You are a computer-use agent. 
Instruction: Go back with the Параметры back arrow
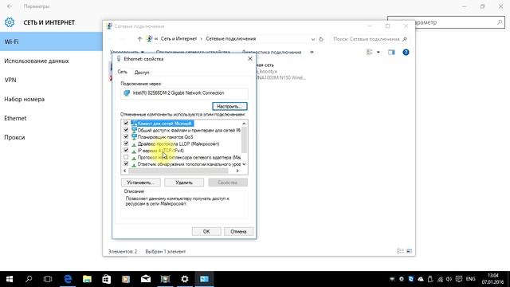click(10, 6)
